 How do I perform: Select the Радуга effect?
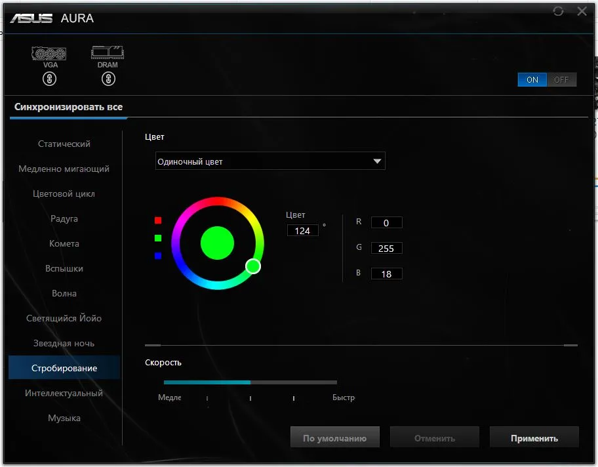pyautogui.click(x=64, y=218)
